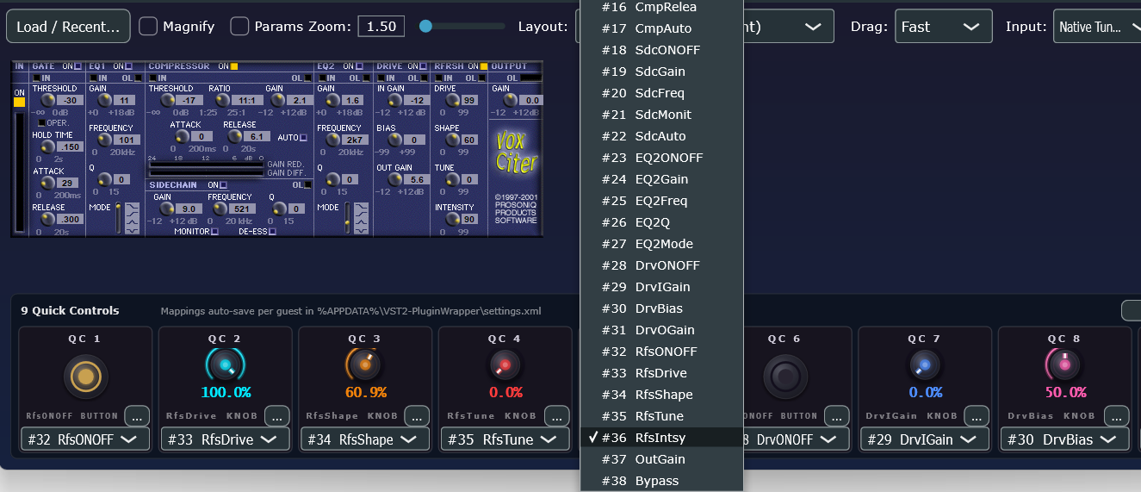Open QC 8 options ellipsis button
This screenshot has width=1141, height=492.
coord(1118,415)
